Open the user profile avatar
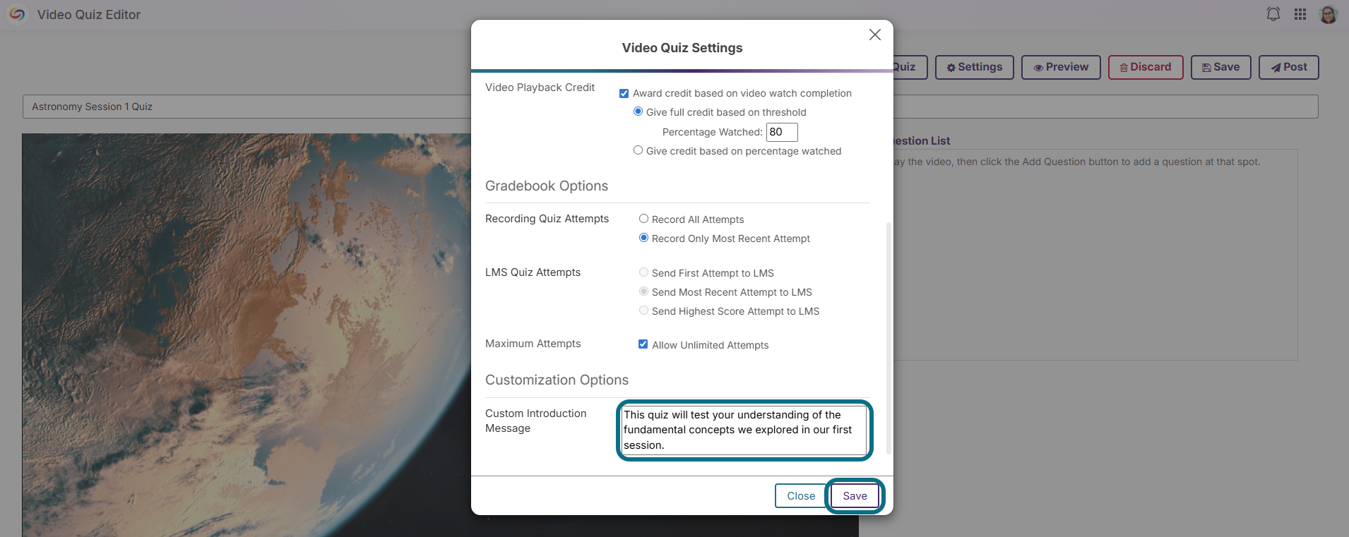The width and height of the screenshot is (1349, 537). pyautogui.click(x=1328, y=14)
